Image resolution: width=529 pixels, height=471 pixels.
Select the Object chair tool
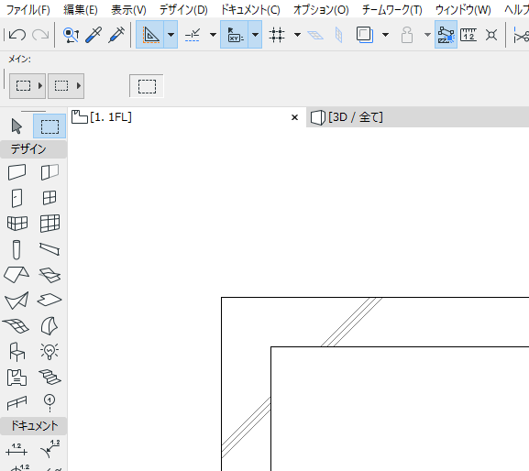[17, 352]
